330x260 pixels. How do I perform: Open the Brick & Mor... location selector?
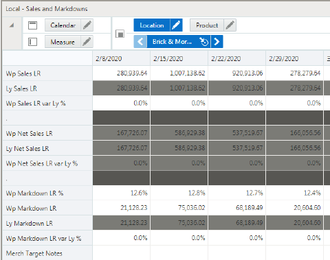click(x=173, y=42)
